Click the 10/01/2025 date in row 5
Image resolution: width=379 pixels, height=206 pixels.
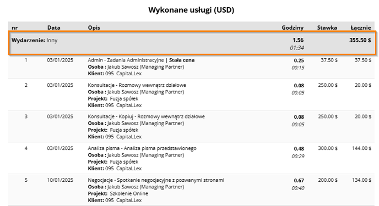[60, 180]
